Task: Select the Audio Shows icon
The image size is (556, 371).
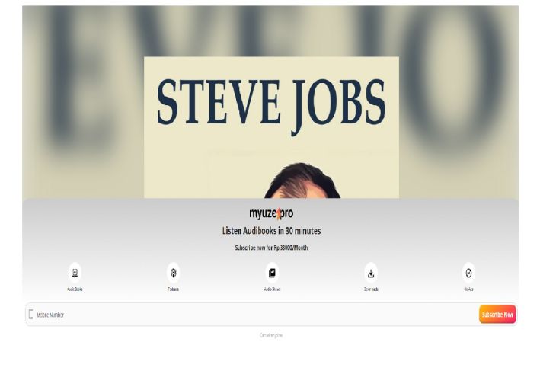Action: click(272, 273)
